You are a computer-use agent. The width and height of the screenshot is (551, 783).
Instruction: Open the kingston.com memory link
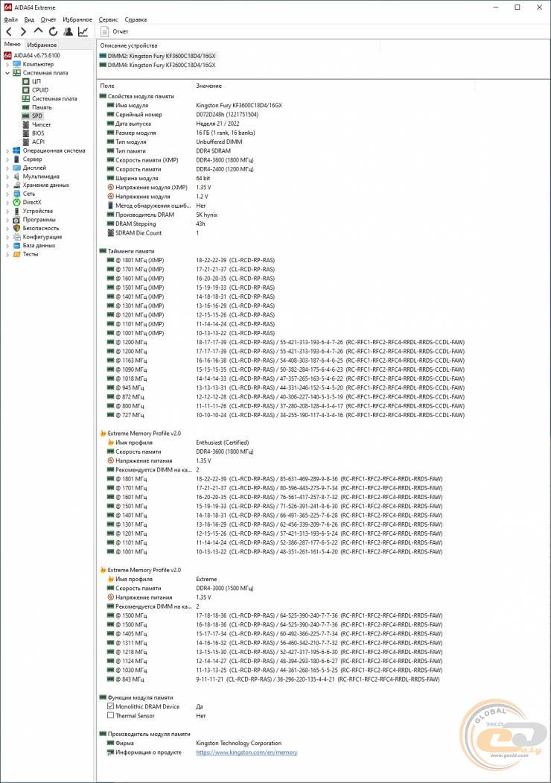pos(246,752)
